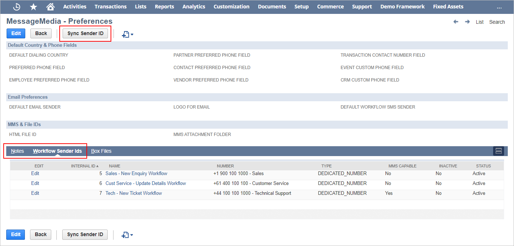Click the MMS Attachment Folder label

pyautogui.click(x=202, y=135)
